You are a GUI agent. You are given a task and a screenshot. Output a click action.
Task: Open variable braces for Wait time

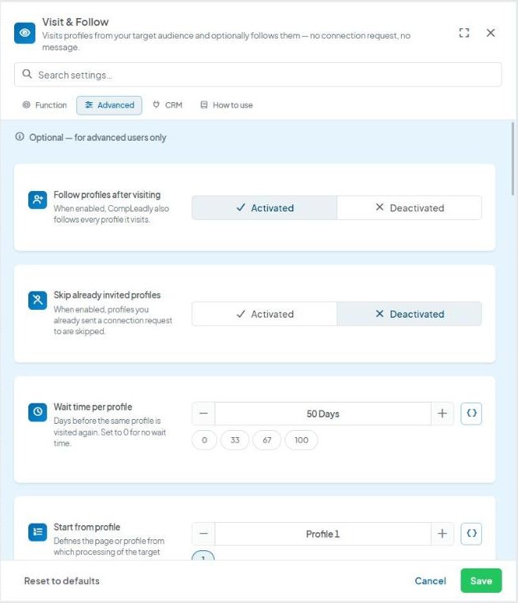point(471,414)
